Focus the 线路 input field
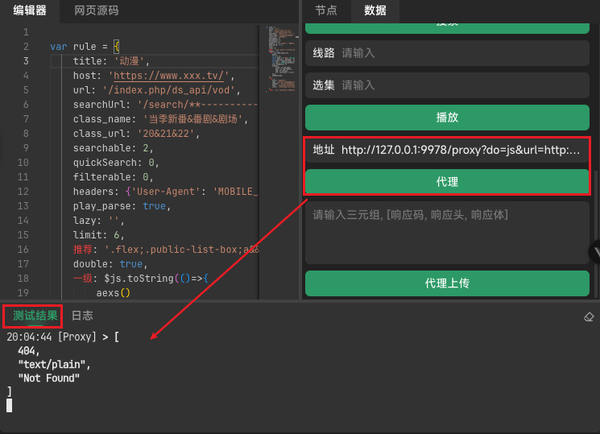Viewport: 600px width, 434px height. [463, 53]
